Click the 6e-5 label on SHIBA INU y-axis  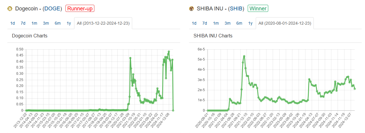(x=201, y=49)
